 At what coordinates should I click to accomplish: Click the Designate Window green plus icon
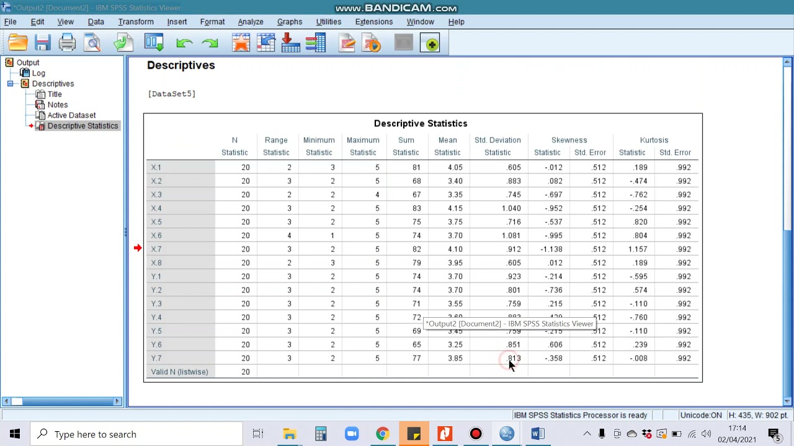point(430,43)
